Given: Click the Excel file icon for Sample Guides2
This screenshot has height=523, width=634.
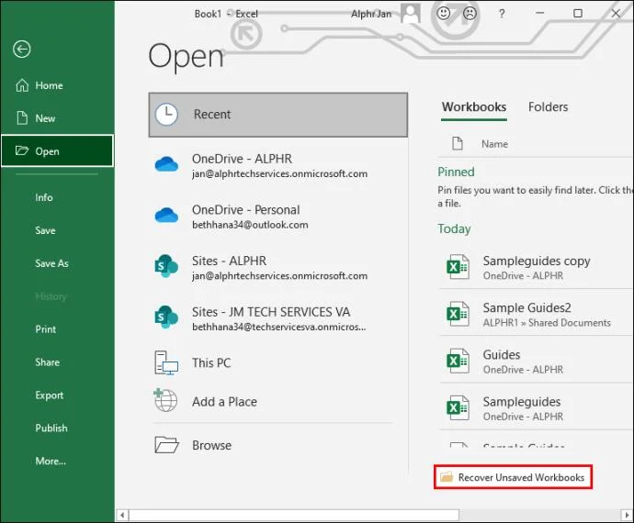Looking at the screenshot, I should 458,314.
